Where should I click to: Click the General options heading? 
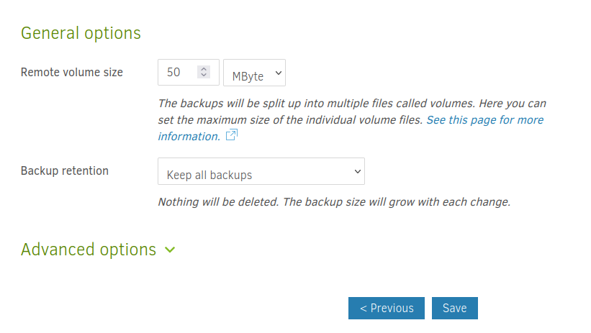click(81, 33)
